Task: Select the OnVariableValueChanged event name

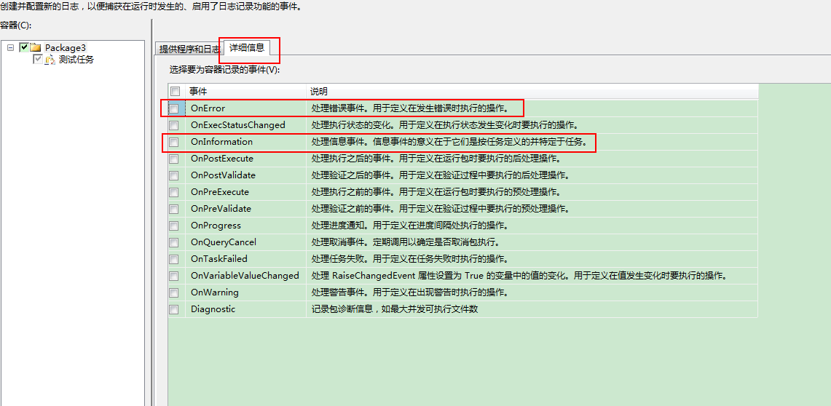Action: click(x=245, y=276)
